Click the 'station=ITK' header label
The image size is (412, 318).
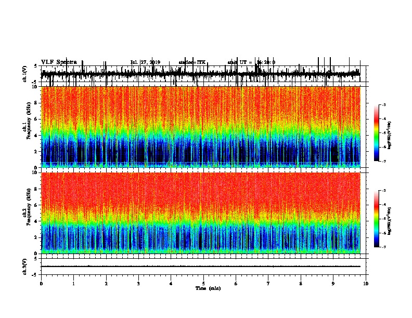(x=192, y=62)
